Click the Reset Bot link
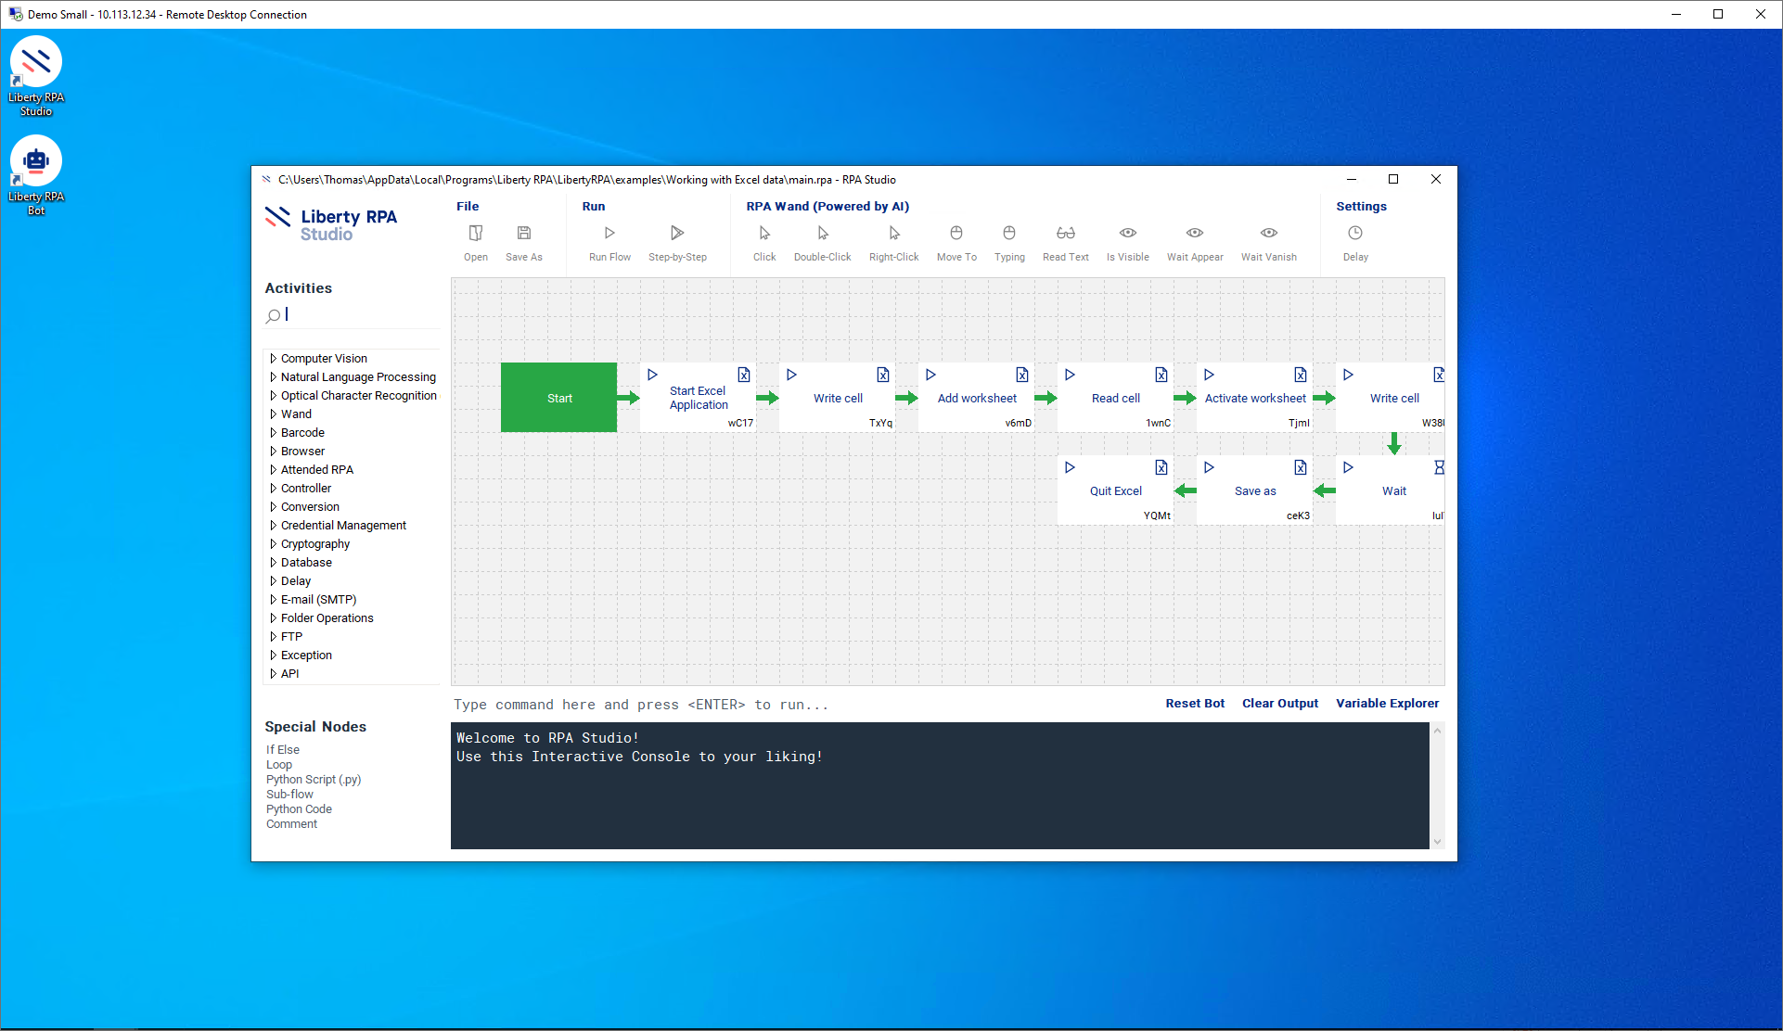 (1194, 704)
